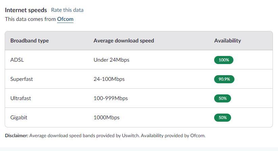Open the Ofcom data source link
The image size is (278, 151).
65,19
